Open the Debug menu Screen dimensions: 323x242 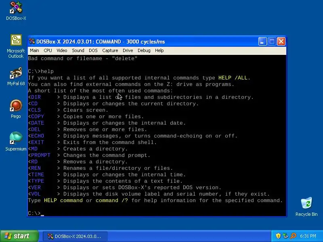144,50
